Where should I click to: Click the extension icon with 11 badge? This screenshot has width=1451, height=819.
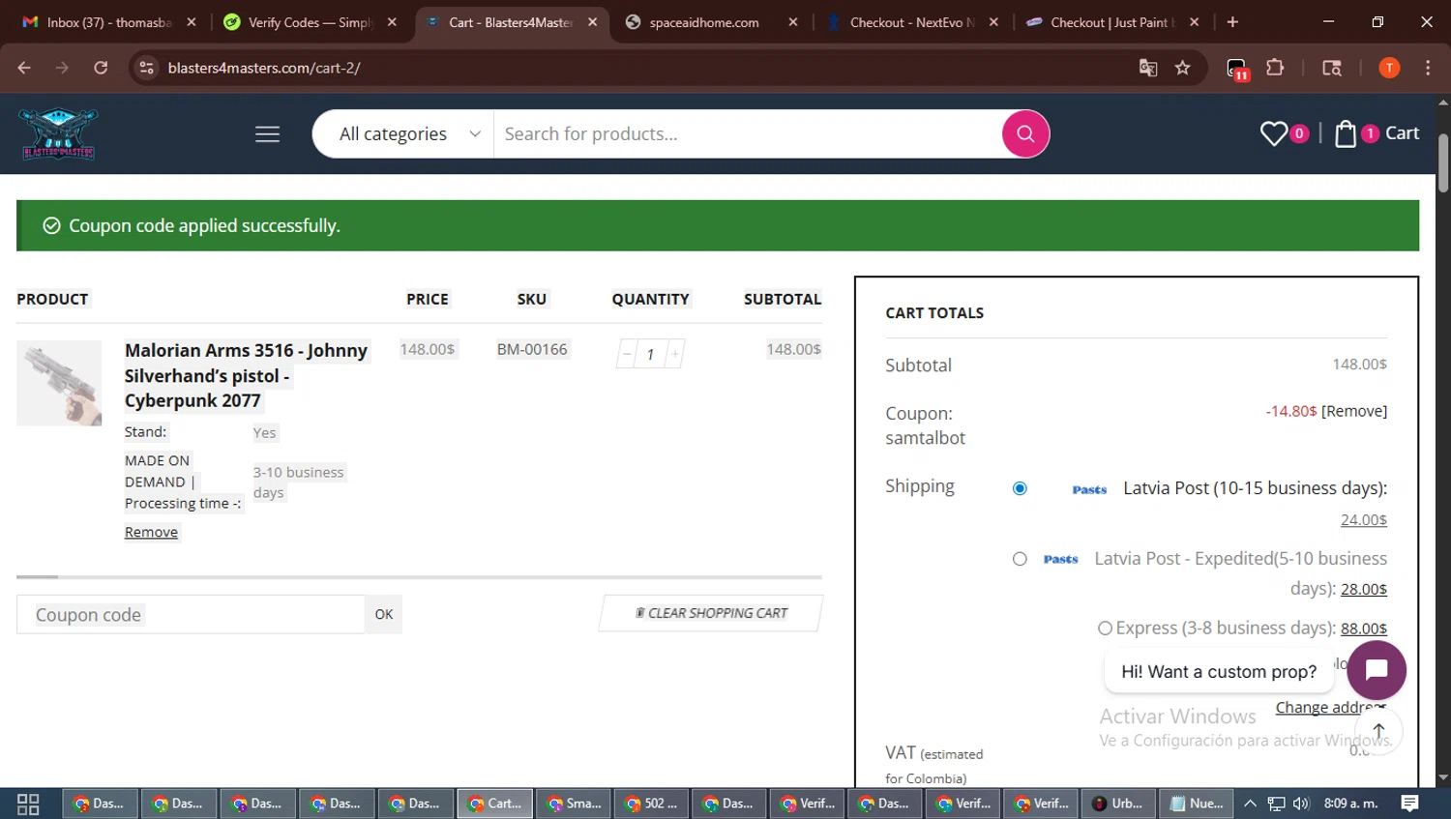click(x=1237, y=69)
